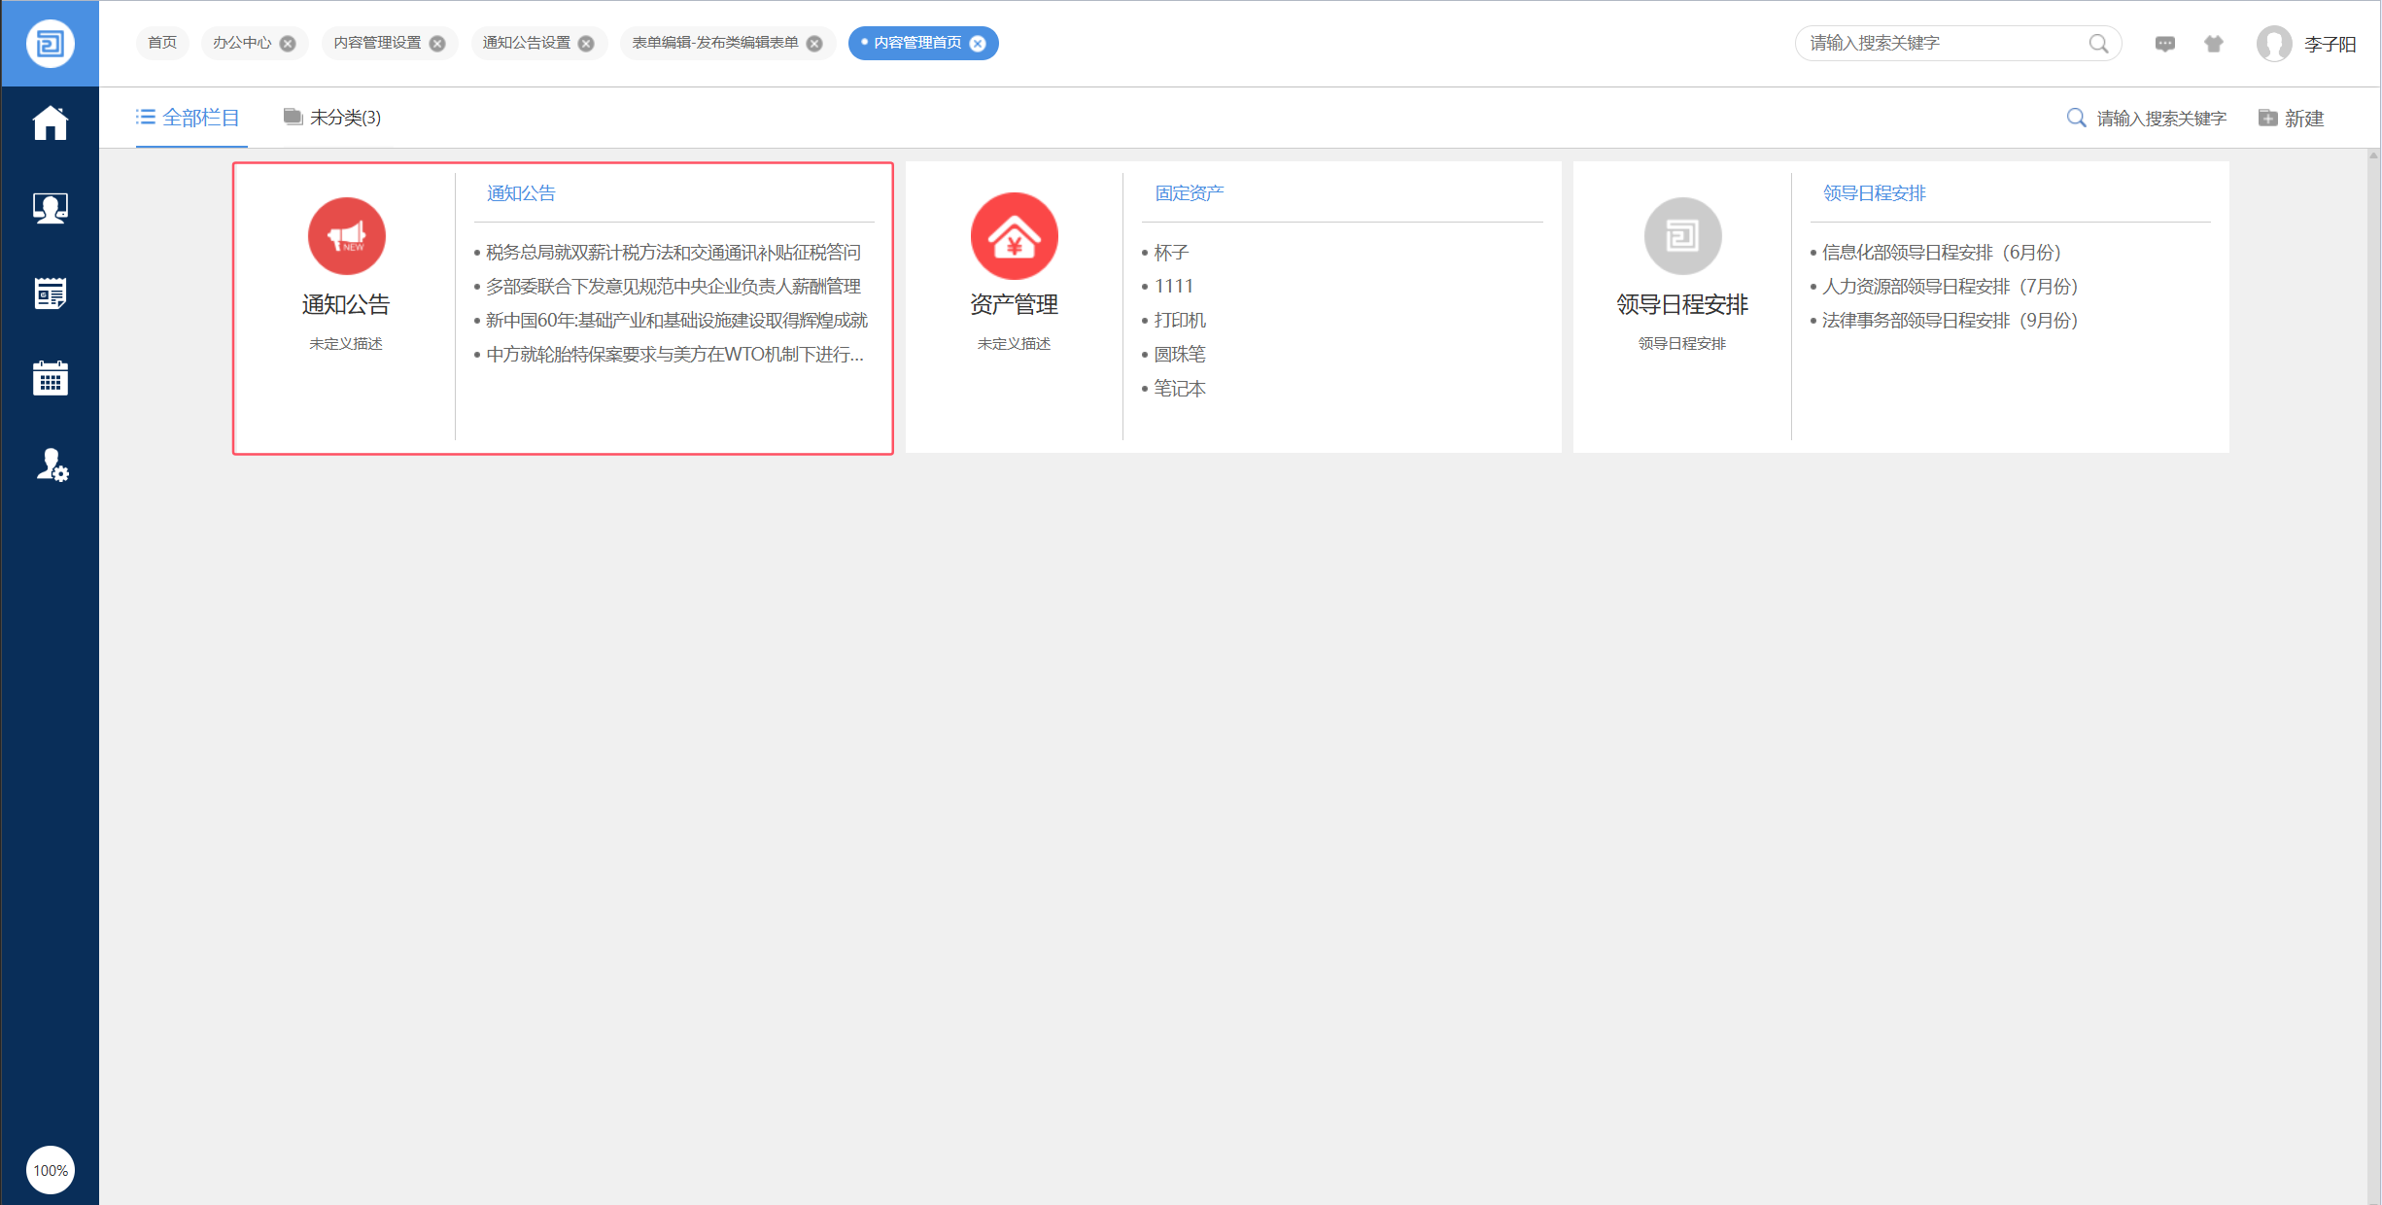Switch to the 内容管理设置 tab

point(377,43)
